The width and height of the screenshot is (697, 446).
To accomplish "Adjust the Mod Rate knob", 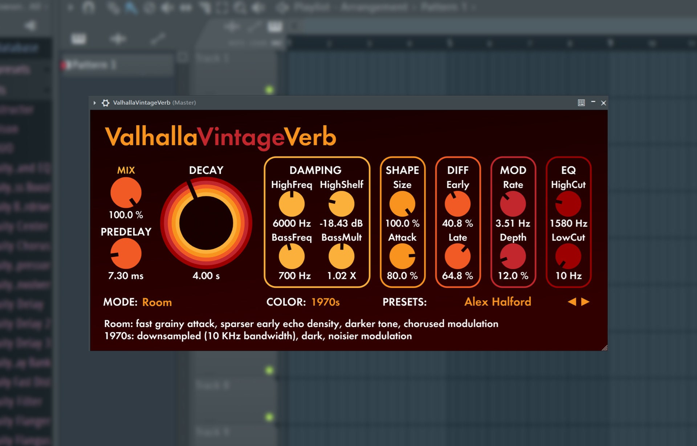I will [x=513, y=204].
